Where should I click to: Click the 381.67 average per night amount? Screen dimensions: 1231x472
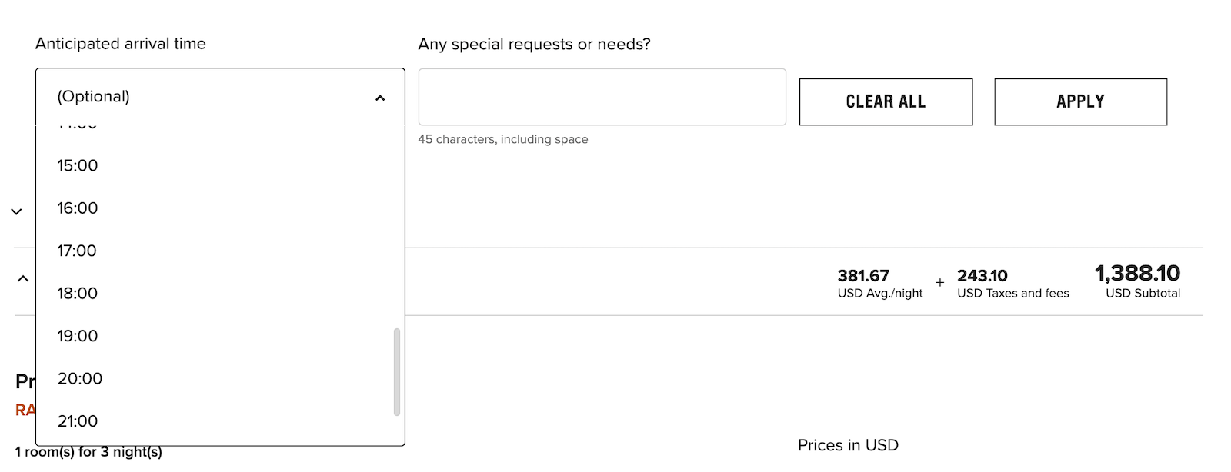(x=863, y=275)
